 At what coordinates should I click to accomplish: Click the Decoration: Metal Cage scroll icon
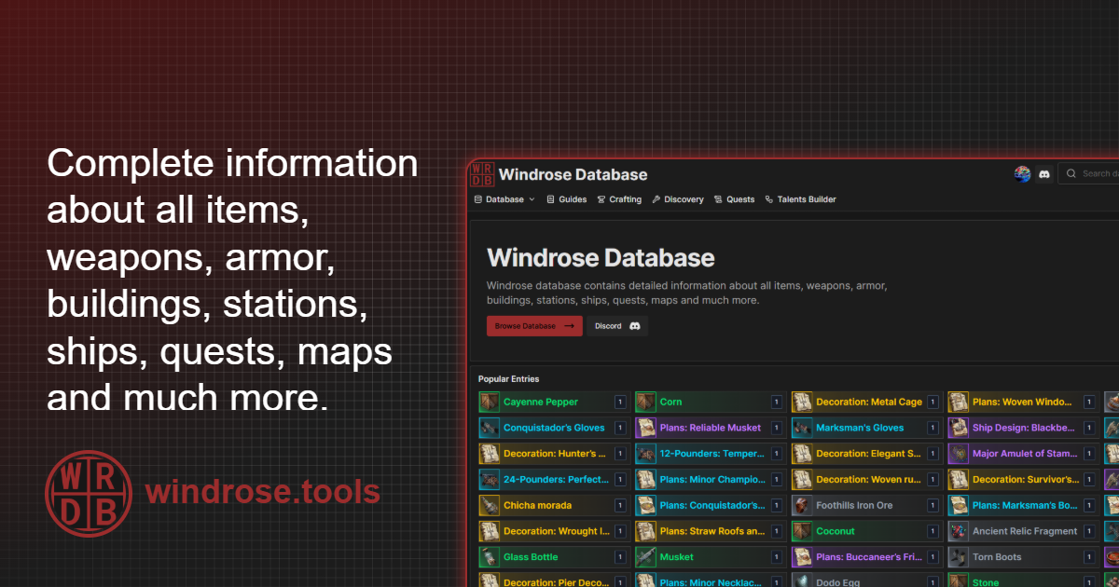tap(802, 403)
